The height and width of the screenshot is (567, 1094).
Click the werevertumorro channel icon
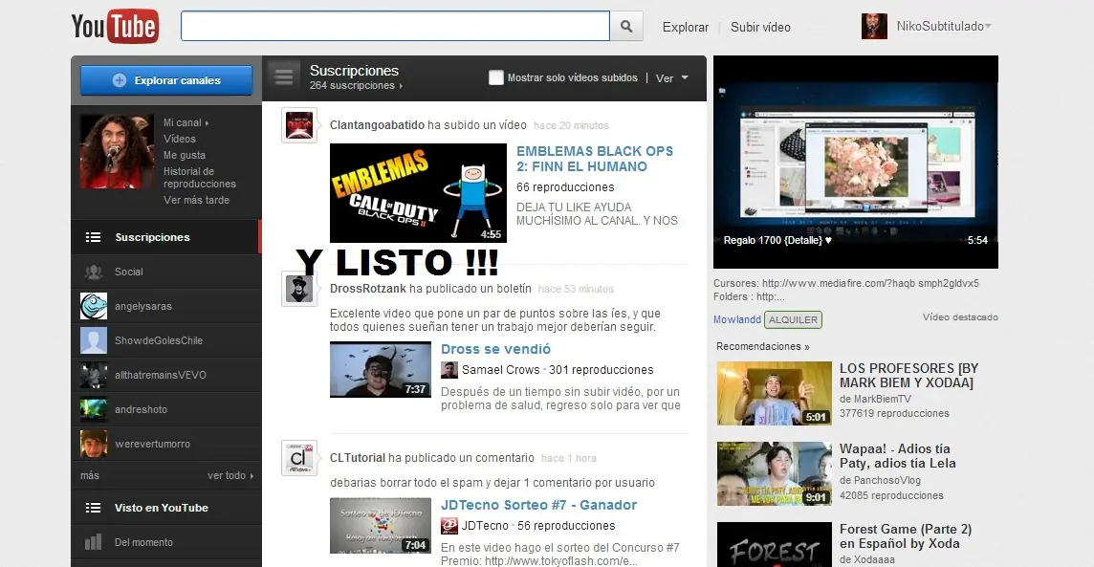click(x=94, y=444)
